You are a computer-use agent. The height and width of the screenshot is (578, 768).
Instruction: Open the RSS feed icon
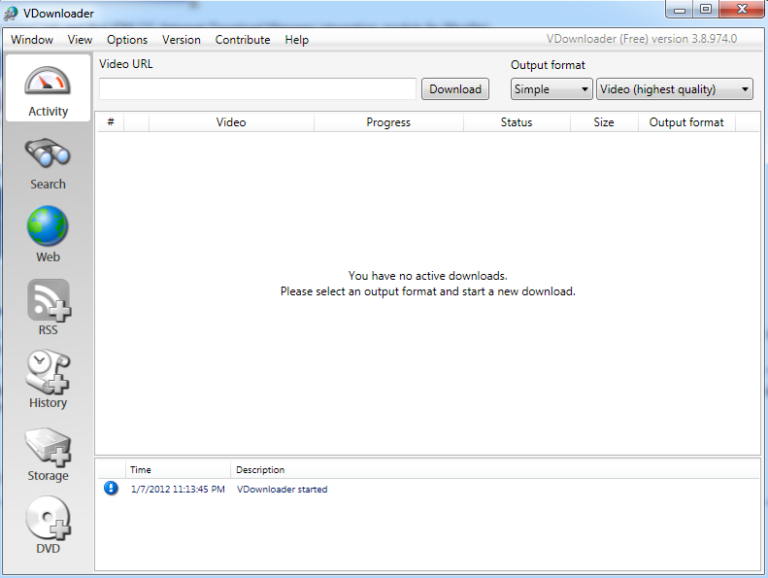49,300
